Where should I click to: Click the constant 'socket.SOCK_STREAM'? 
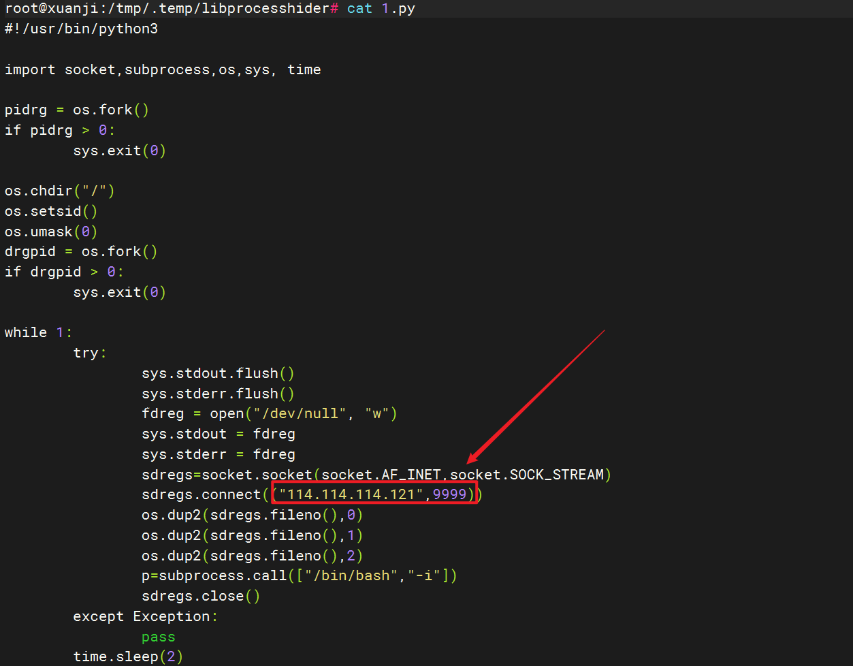[527, 474]
